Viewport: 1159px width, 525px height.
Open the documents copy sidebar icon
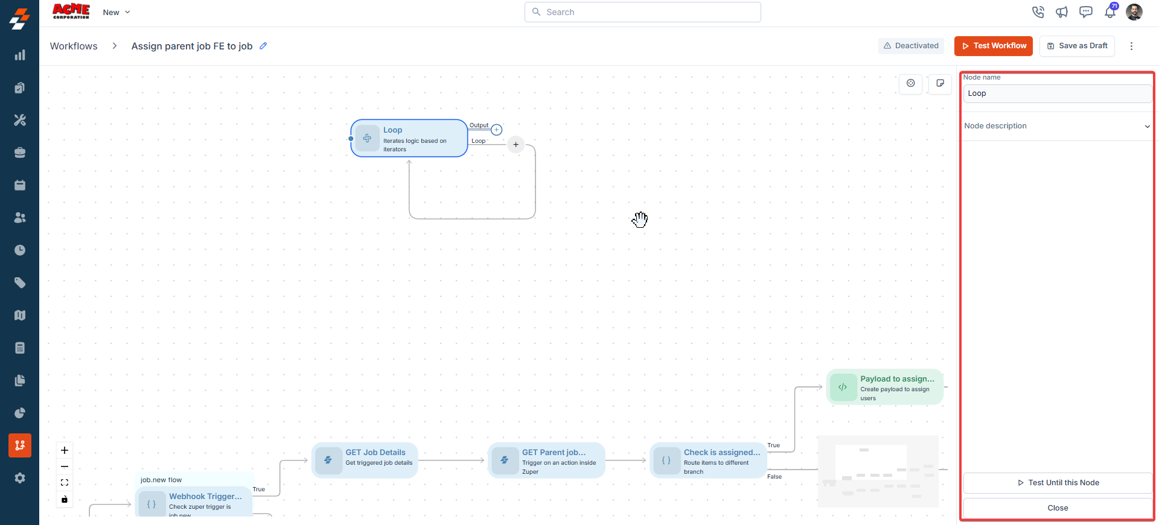(20, 380)
